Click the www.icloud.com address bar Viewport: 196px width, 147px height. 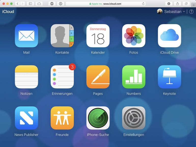105,4
